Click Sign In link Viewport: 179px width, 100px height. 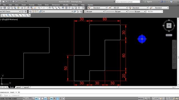pyautogui.click(x=149, y=2)
